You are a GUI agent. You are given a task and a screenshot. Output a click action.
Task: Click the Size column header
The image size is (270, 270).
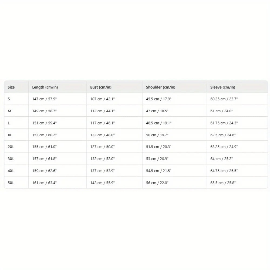coord(11,87)
